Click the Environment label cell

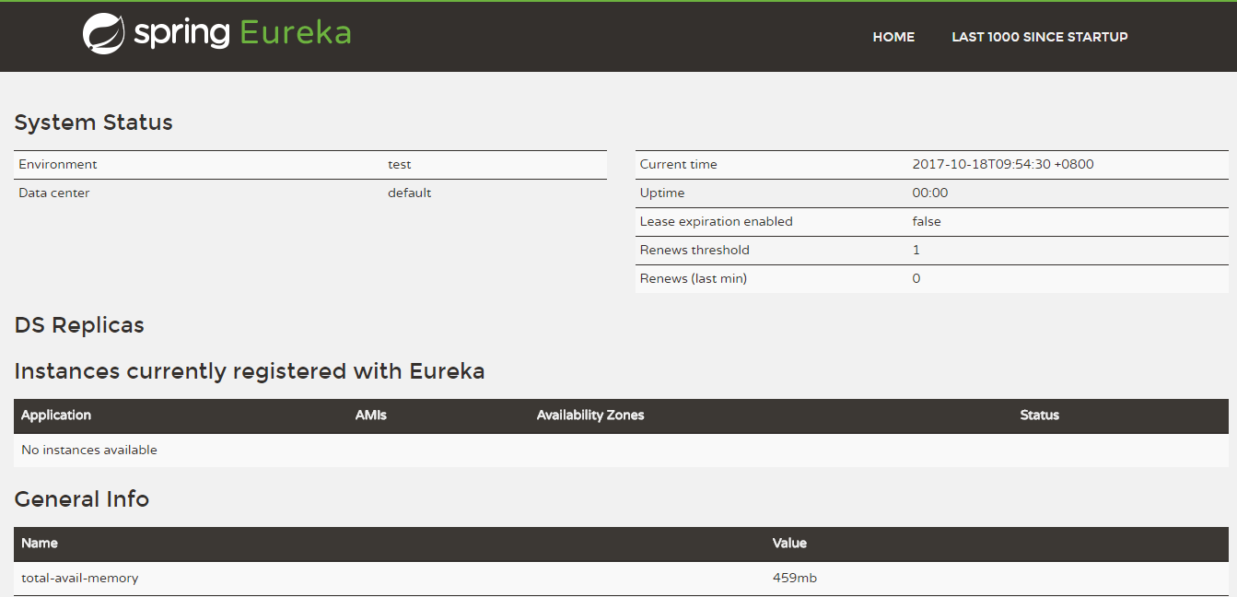[x=58, y=164]
